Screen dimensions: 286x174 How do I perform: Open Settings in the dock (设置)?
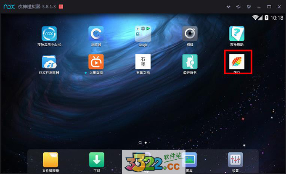click(235, 160)
